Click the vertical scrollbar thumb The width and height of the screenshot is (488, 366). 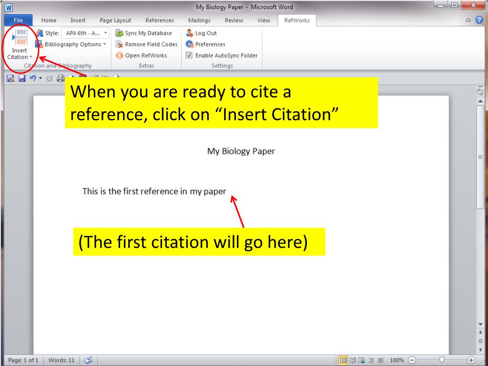[x=480, y=157]
